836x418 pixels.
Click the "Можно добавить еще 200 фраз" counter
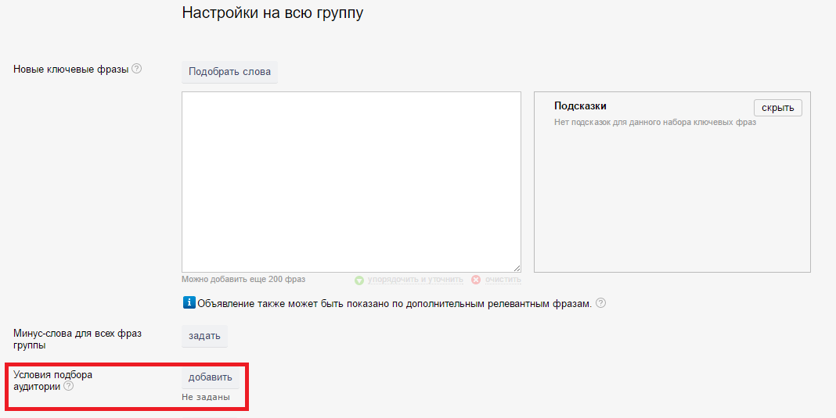pos(243,279)
